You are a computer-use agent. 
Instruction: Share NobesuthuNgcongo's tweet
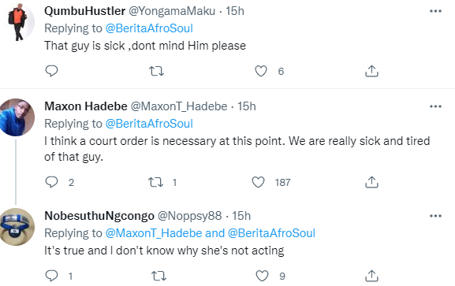(x=371, y=276)
